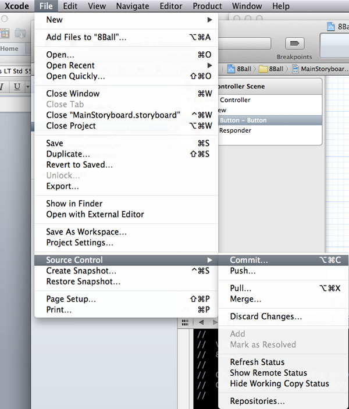Click the scheme selector field
The width and height of the screenshot is (349, 409).
[245, 43]
